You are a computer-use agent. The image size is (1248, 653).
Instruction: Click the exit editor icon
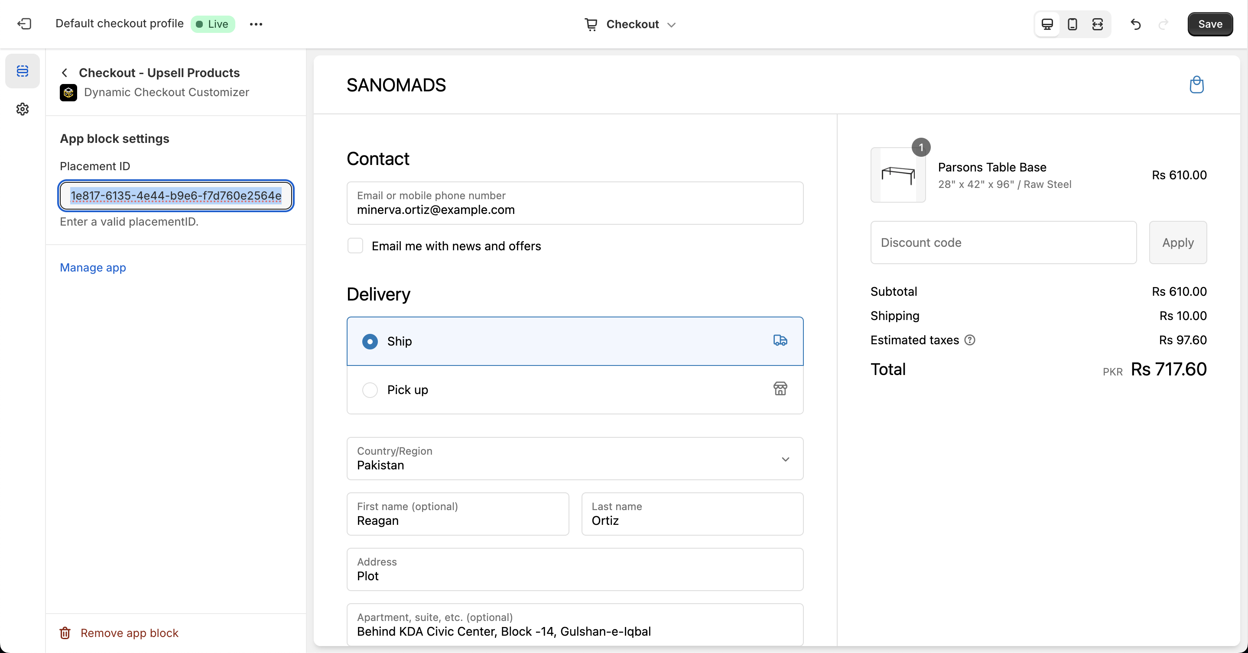[x=24, y=24]
